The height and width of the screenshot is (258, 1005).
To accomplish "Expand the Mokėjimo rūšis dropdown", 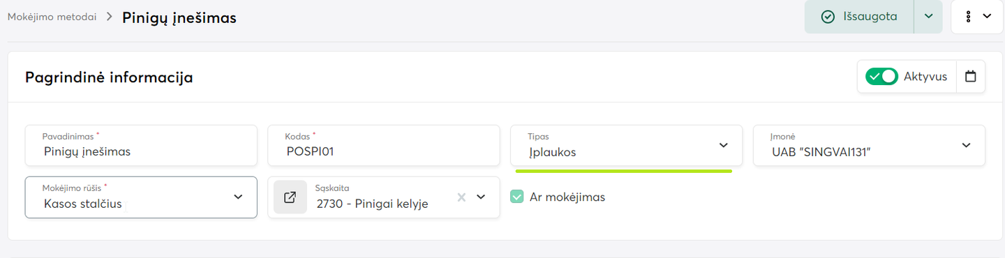I will (x=141, y=197).
